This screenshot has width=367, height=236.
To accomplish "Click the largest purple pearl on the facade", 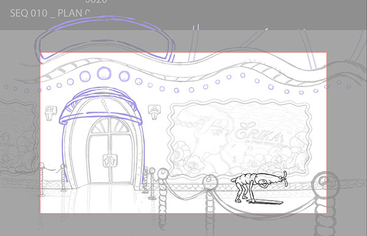I will tap(104, 73).
